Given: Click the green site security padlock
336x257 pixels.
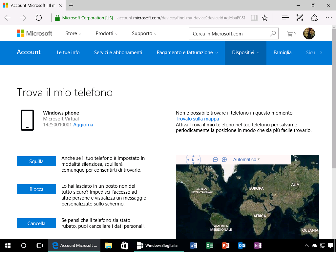Looking at the screenshot, I should 57,18.
